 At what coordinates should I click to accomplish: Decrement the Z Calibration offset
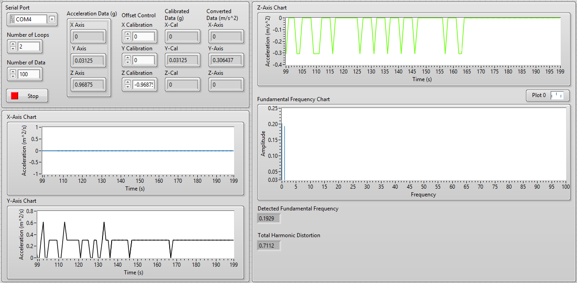pyautogui.click(x=127, y=87)
